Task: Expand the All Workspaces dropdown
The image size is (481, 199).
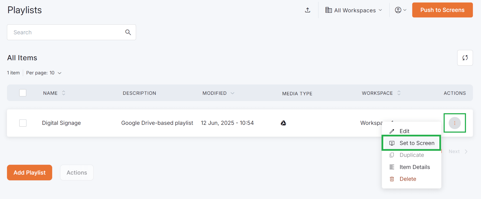Action: (354, 10)
